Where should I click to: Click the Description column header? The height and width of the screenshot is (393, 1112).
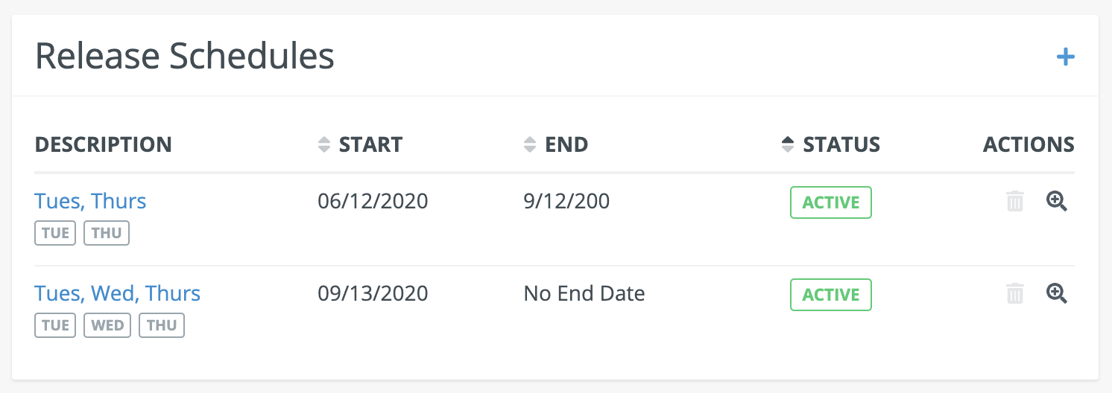click(103, 144)
